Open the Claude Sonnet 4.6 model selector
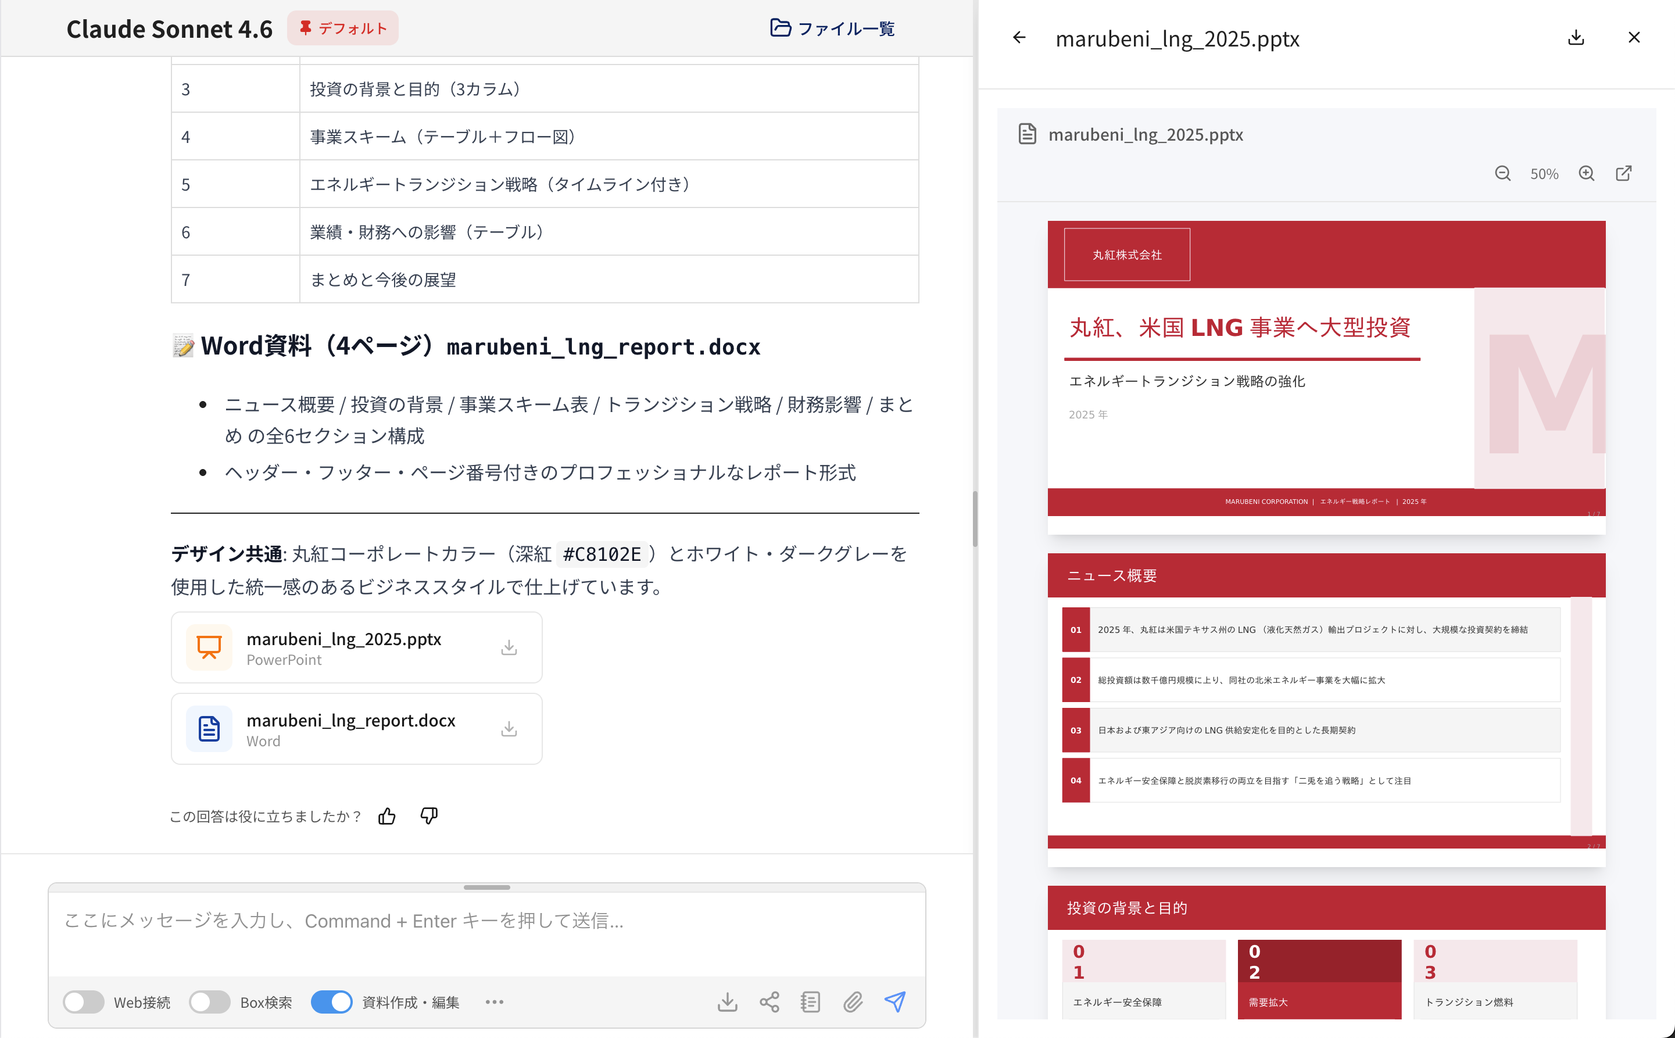1675x1038 pixels. point(170,28)
